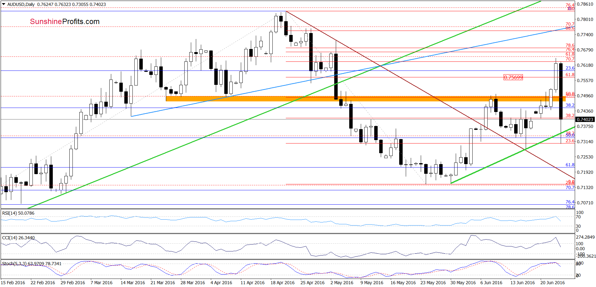
Task: Select the CCI(14) 26.3440 indicator label
Action: pos(18,238)
